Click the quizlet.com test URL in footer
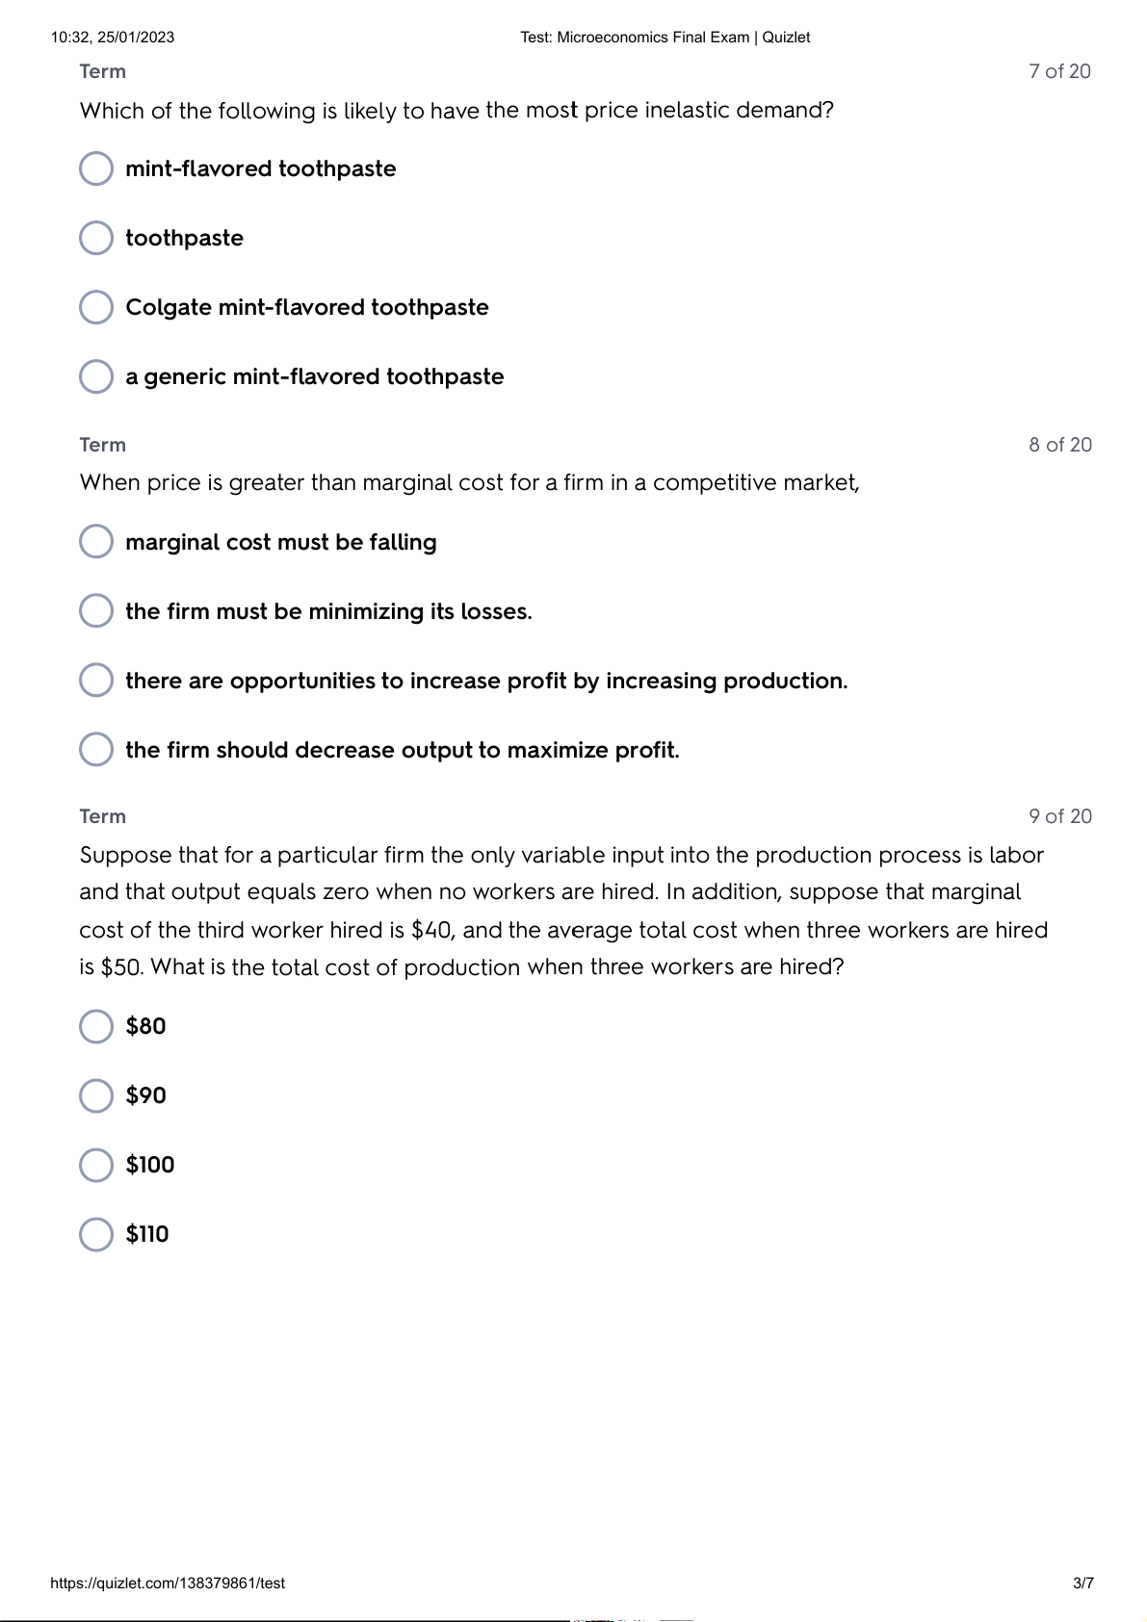 (168, 1583)
